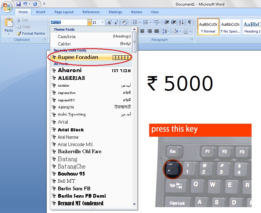Click Shading paint bucket icon
Screen dimensions: 261x213
coord(176,31)
